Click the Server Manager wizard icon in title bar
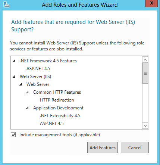The height and width of the screenshot is (165, 160). (6, 5)
